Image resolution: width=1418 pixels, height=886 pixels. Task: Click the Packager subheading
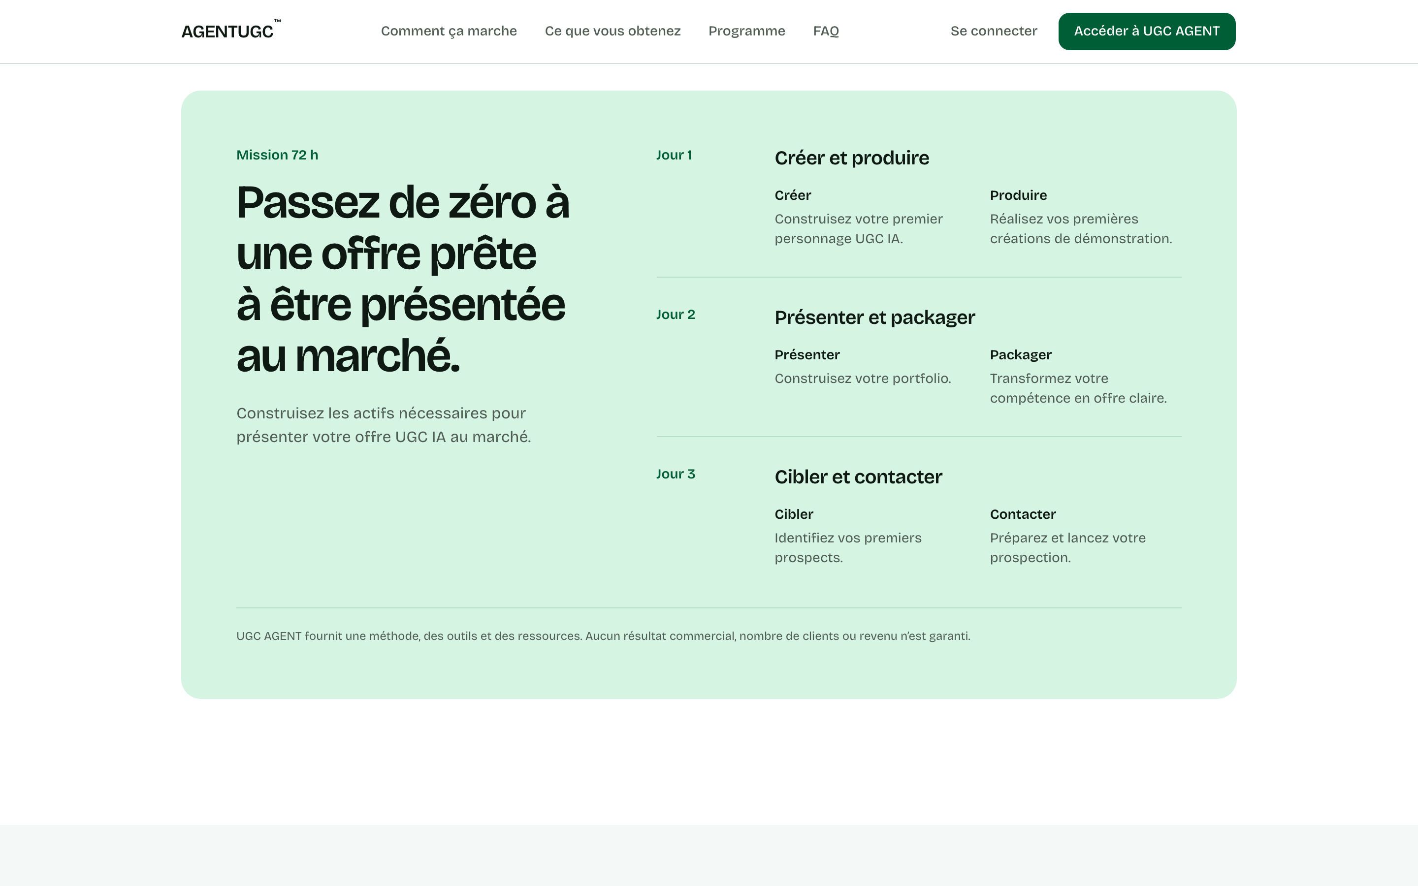pyautogui.click(x=1021, y=354)
